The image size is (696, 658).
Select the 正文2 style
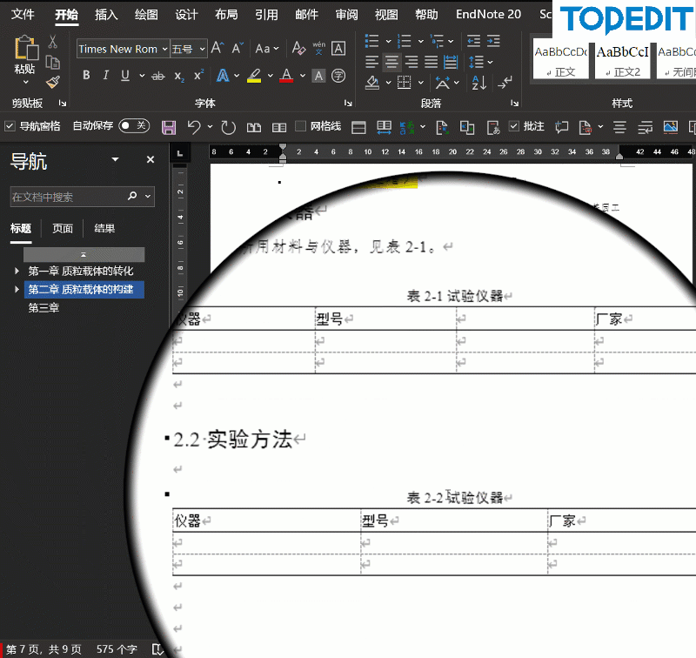click(622, 59)
